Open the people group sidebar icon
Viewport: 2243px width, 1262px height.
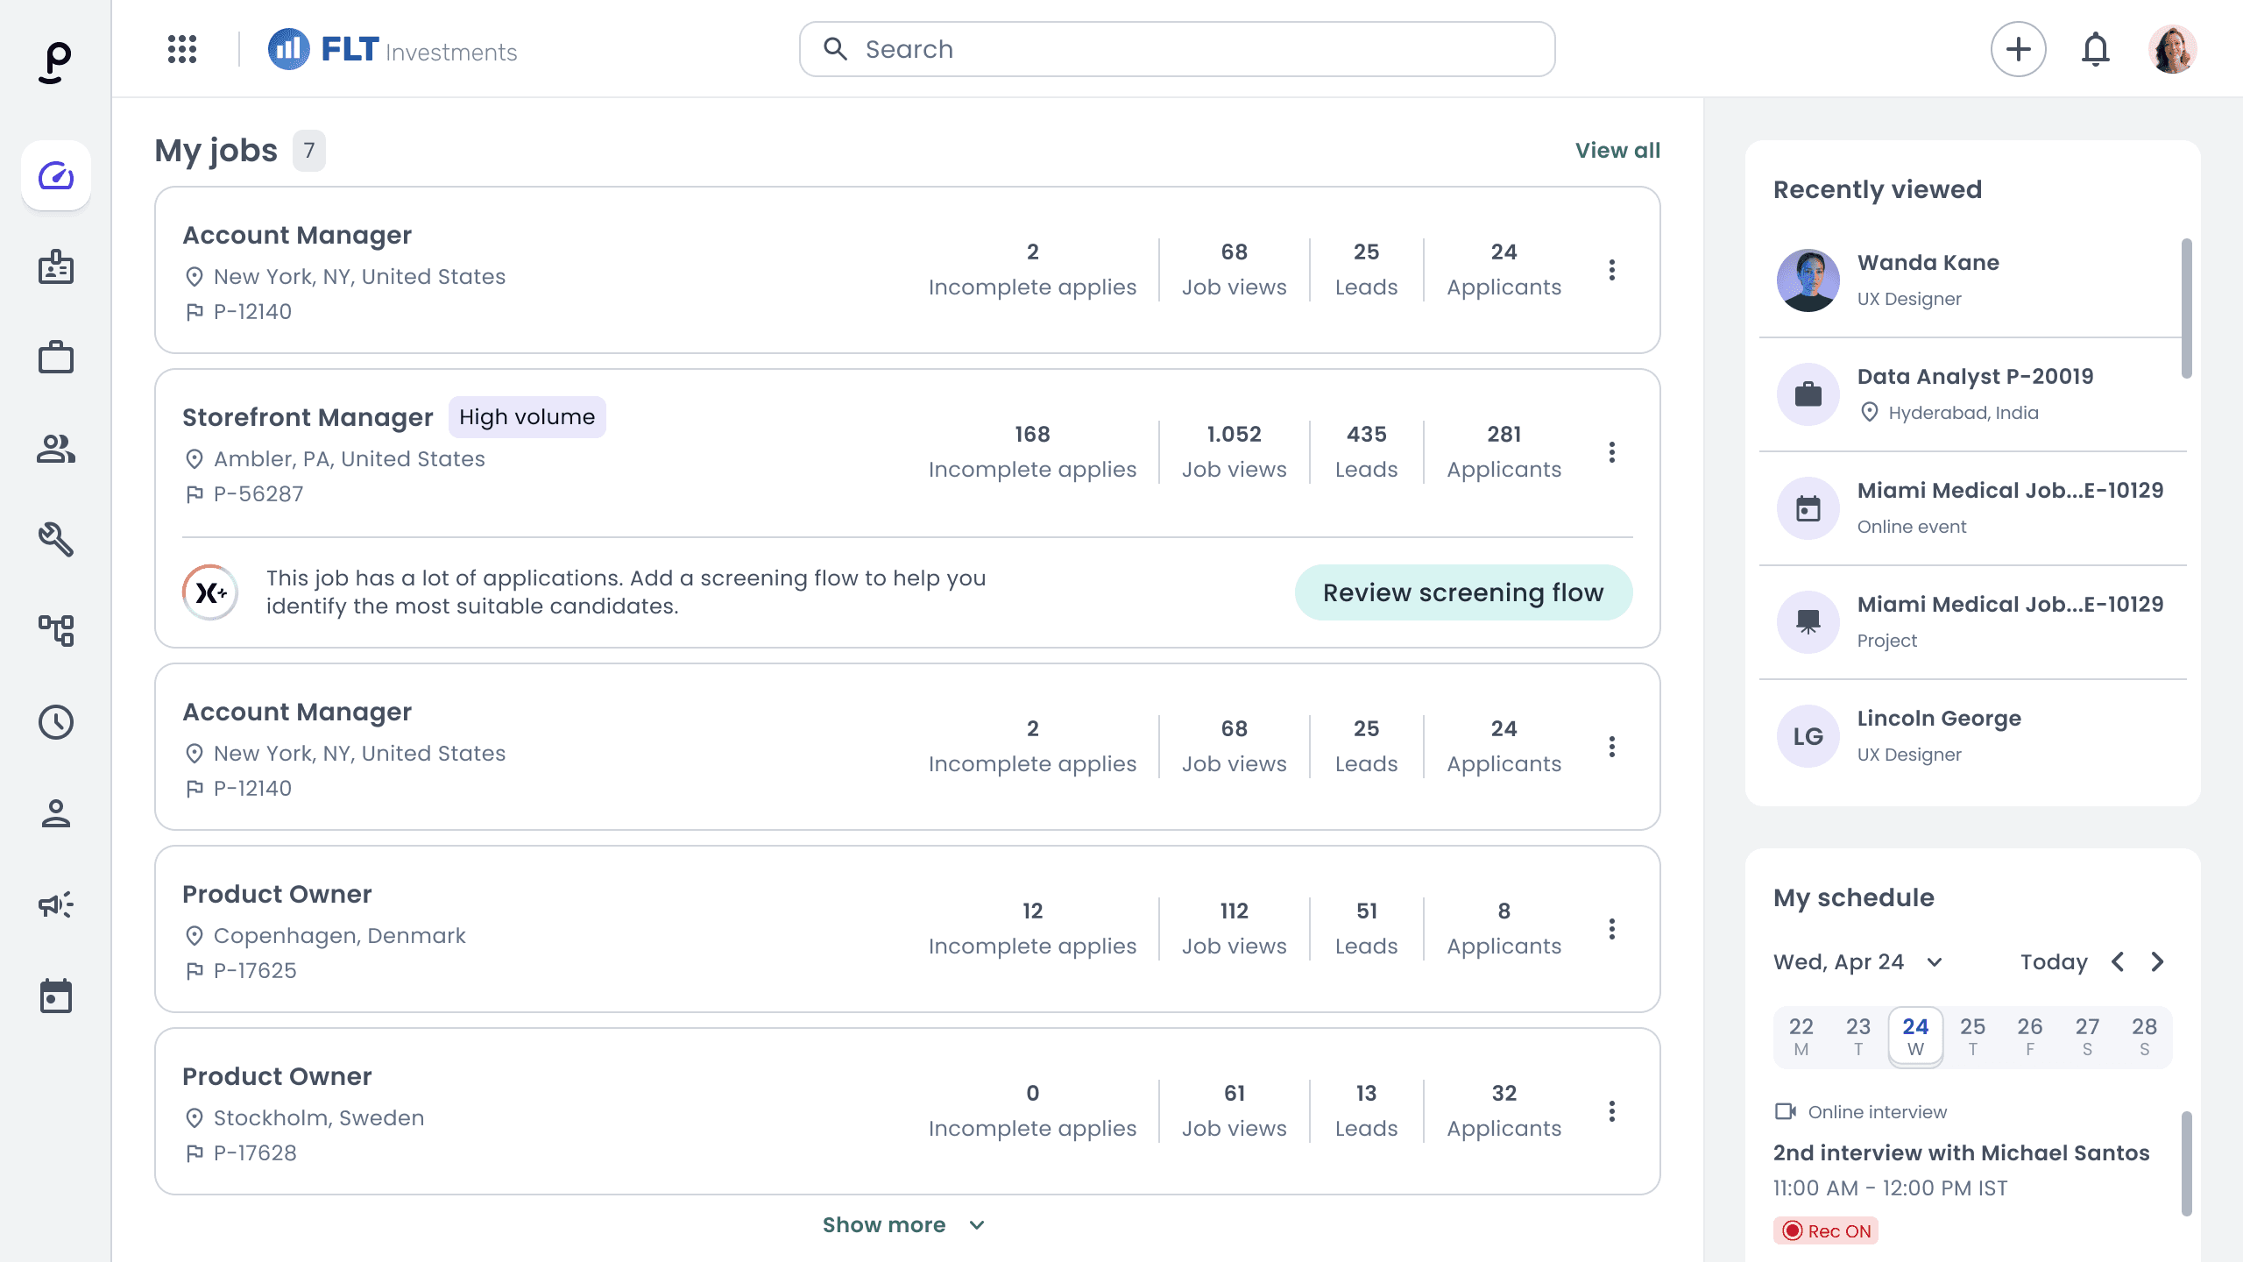pyautogui.click(x=56, y=449)
